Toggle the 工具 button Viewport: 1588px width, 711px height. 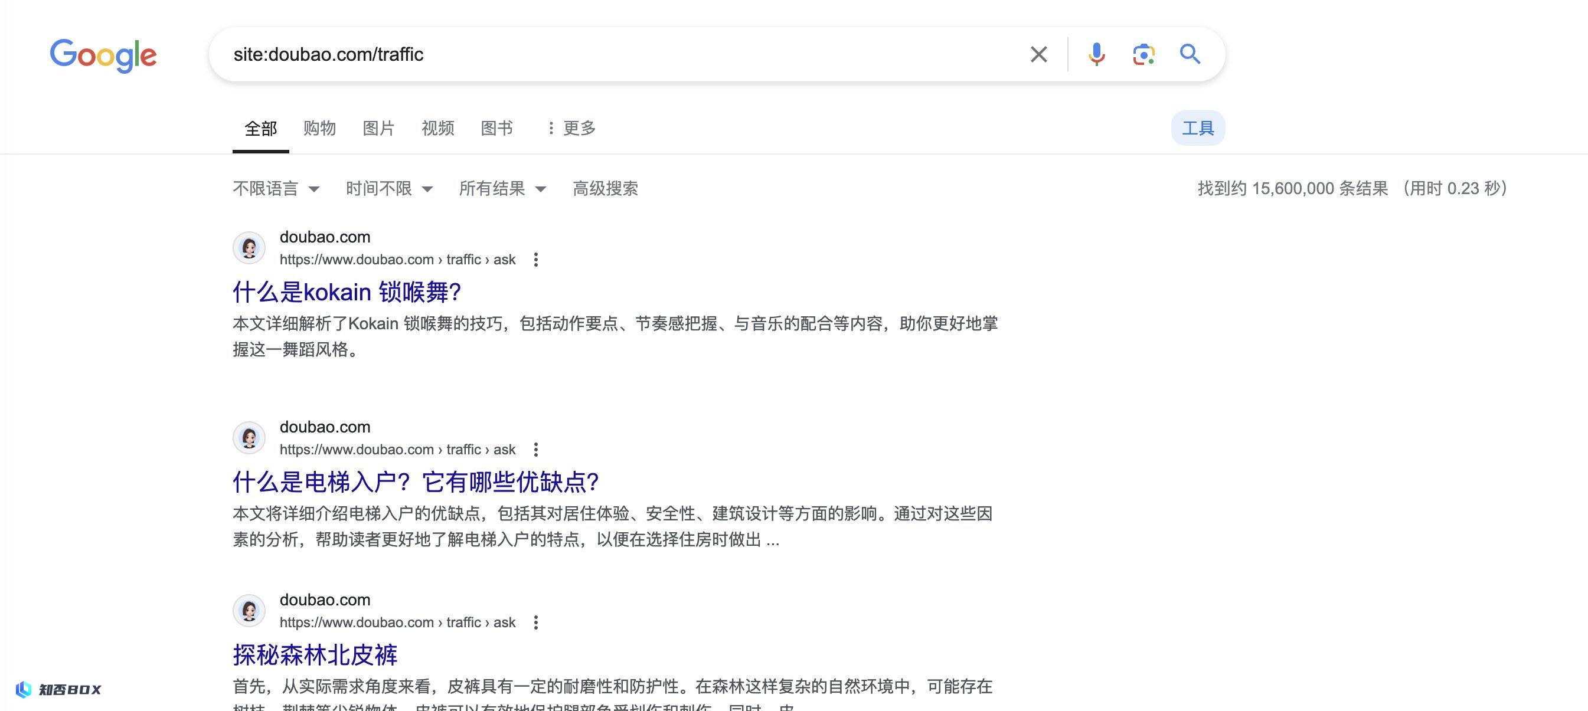1198,128
